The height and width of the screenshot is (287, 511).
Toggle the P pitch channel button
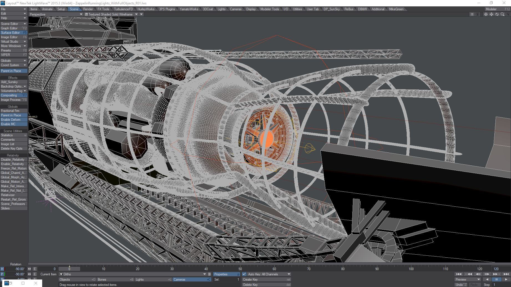[x=2, y=274]
